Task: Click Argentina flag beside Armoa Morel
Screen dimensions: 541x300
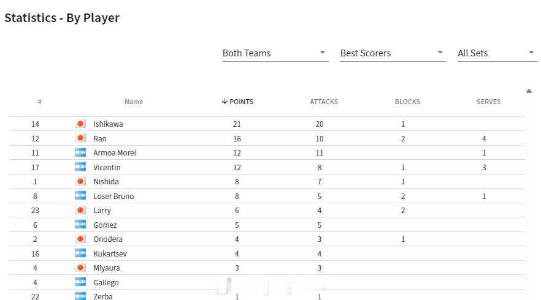Action: coord(80,152)
